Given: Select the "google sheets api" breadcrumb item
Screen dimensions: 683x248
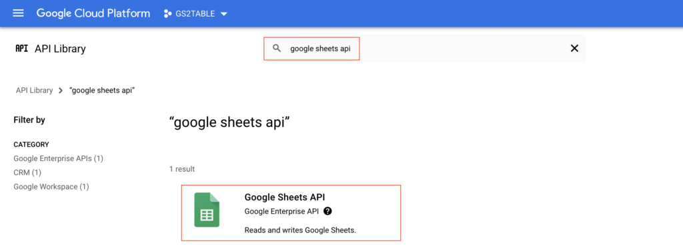Looking at the screenshot, I should click(102, 90).
